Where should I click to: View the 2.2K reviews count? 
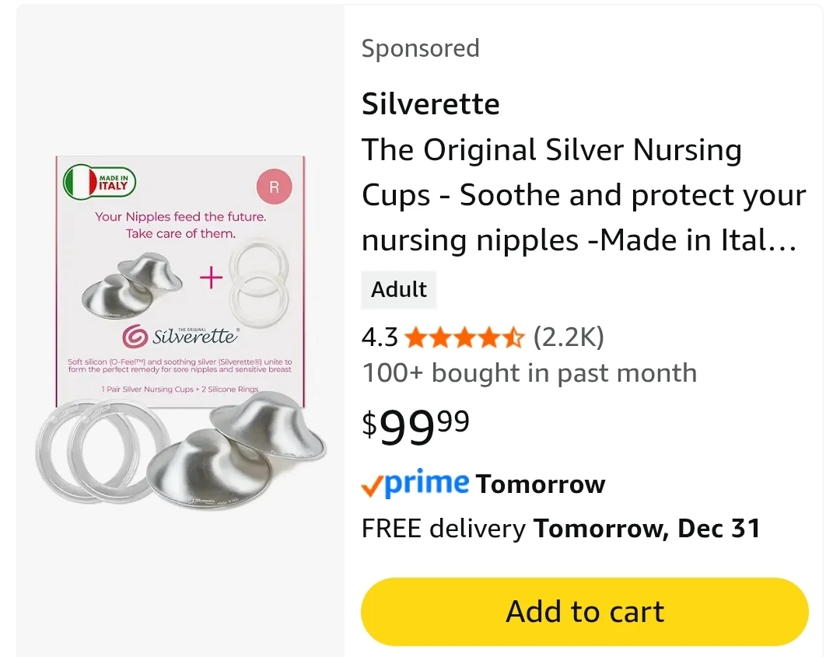[568, 337]
